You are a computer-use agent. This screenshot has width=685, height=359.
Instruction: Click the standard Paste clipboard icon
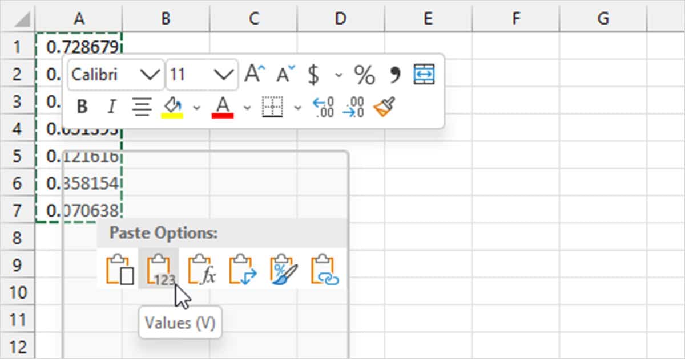[x=119, y=269]
